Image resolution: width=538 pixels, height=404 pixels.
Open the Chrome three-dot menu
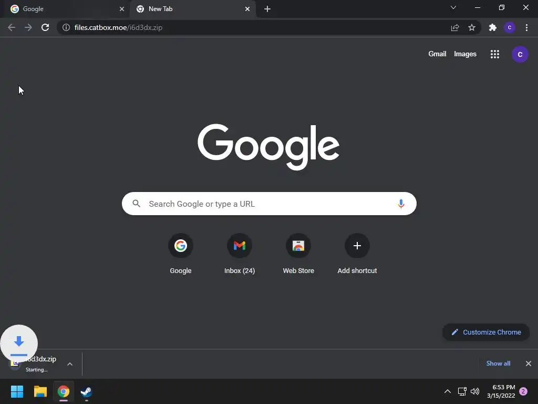point(526,27)
